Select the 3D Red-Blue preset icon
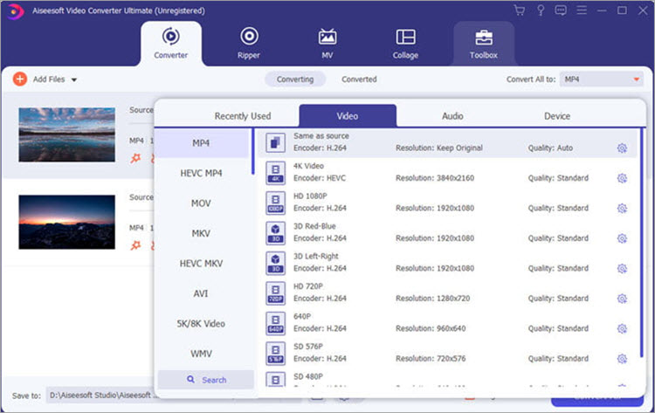This screenshot has height=413, width=655. (276, 232)
